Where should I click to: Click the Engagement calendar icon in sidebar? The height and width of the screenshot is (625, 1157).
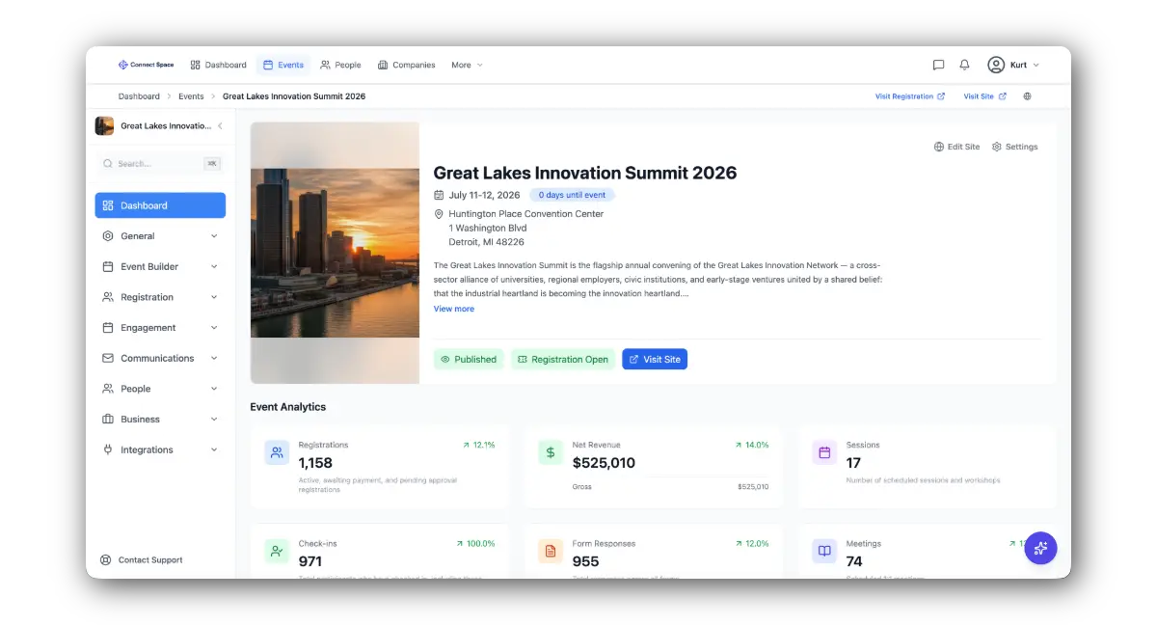coord(108,328)
